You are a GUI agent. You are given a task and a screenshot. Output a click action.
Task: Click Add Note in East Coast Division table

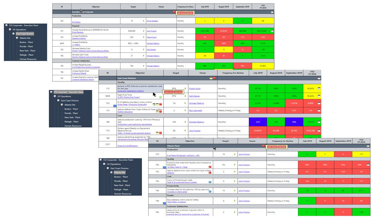coord(178,92)
